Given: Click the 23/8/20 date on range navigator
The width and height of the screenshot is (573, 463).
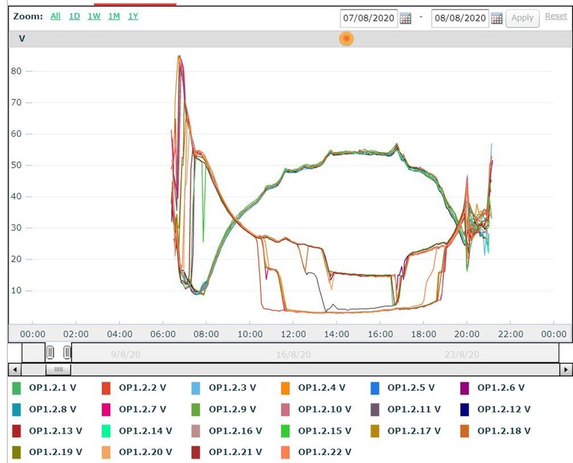Looking at the screenshot, I should point(461,354).
